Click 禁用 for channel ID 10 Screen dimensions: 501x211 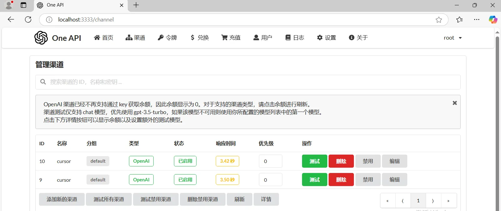pyautogui.click(x=368, y=161)
